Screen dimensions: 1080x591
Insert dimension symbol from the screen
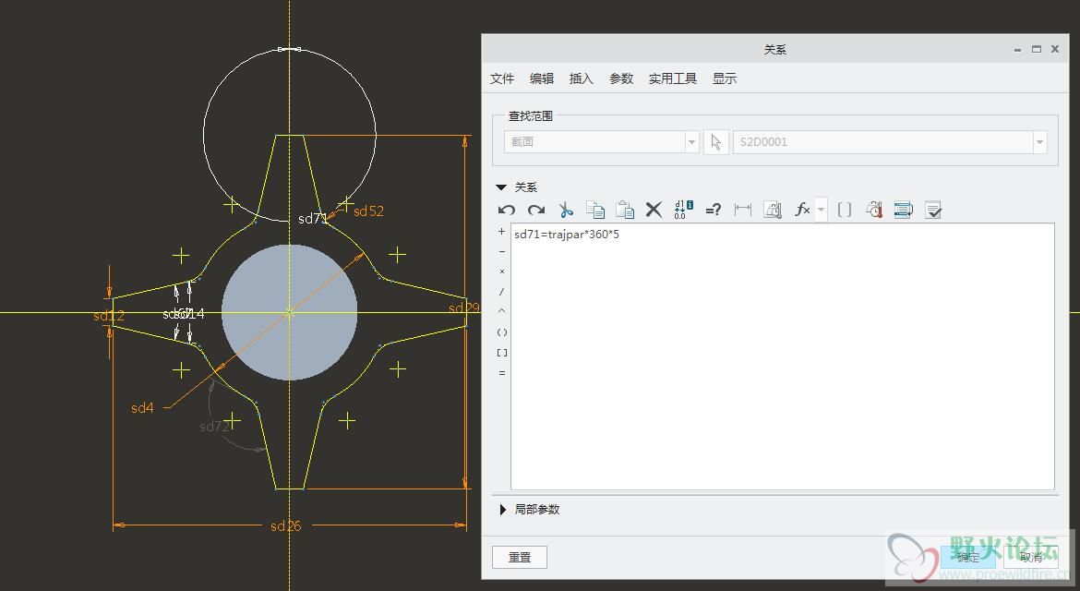[x=742, y=210]
